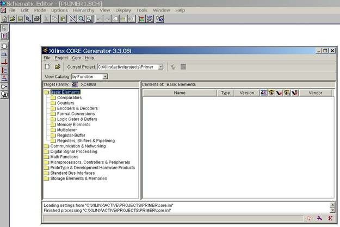This screenshot has width=340, height=227.
Task: Select the Encoders & Decoders subfolder
Action: pyautogui.click(x=77, y=108)
